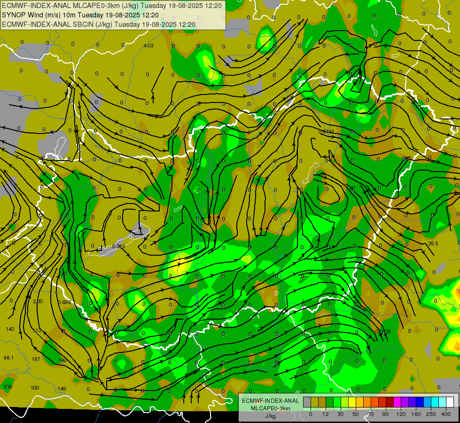Image resolution: width=460 pixels, height=423 pixels.
Task: Click the legend tick value 50
Action: click(356, 414)
